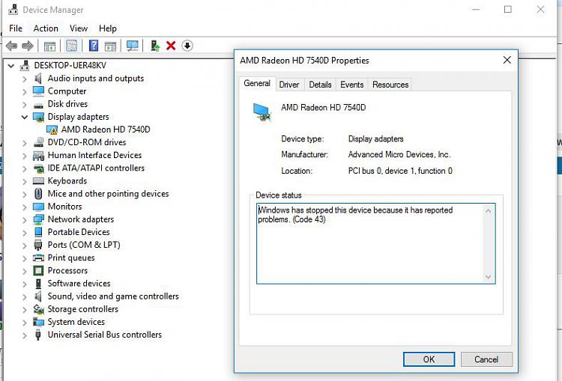This screenshot has width=562, height=381.
Task: Open the Action menu
Action: pos(46,28)
